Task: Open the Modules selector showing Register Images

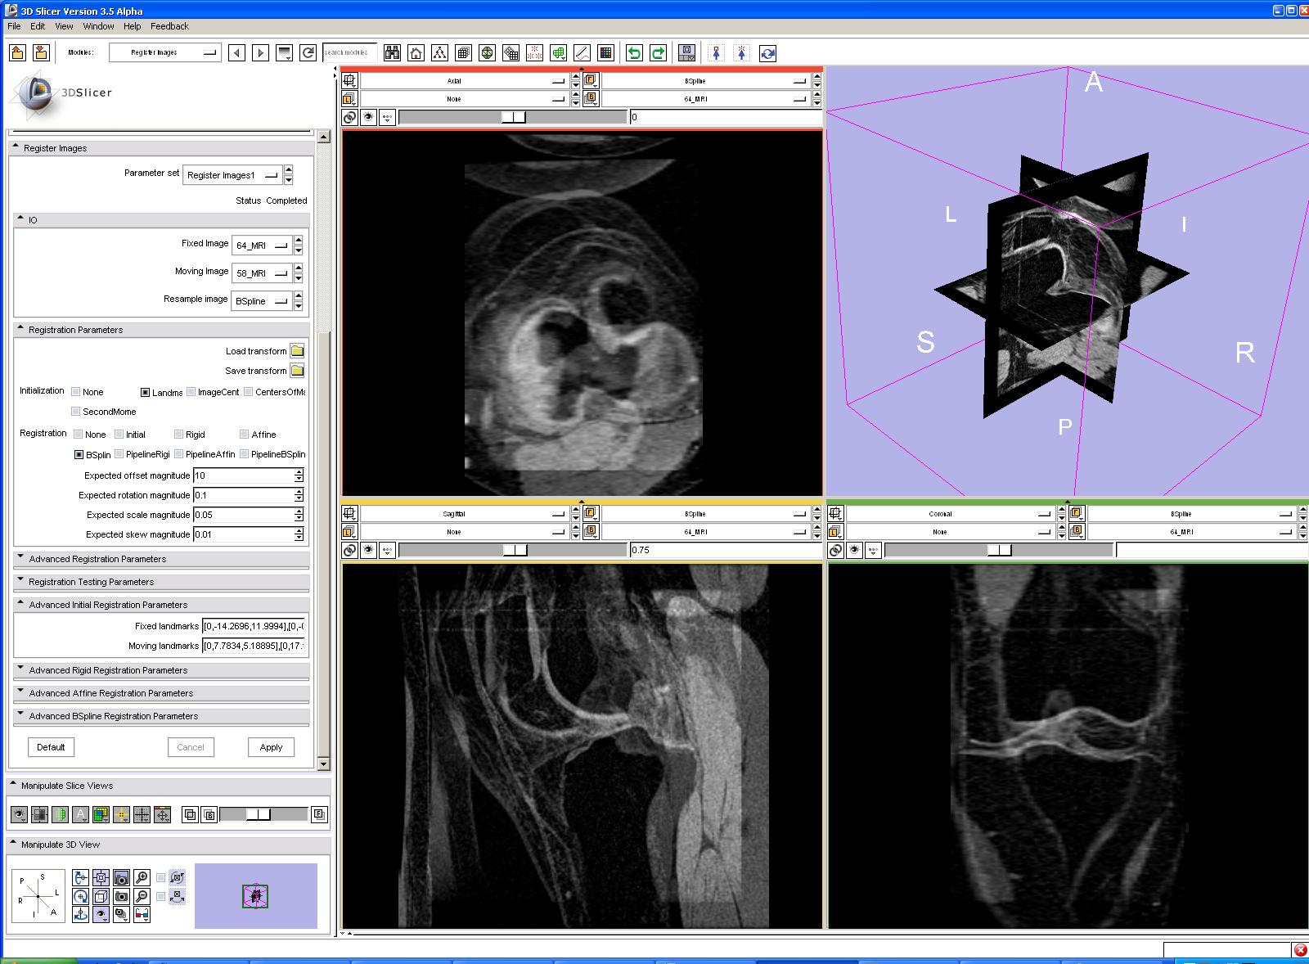Action: 165,52
